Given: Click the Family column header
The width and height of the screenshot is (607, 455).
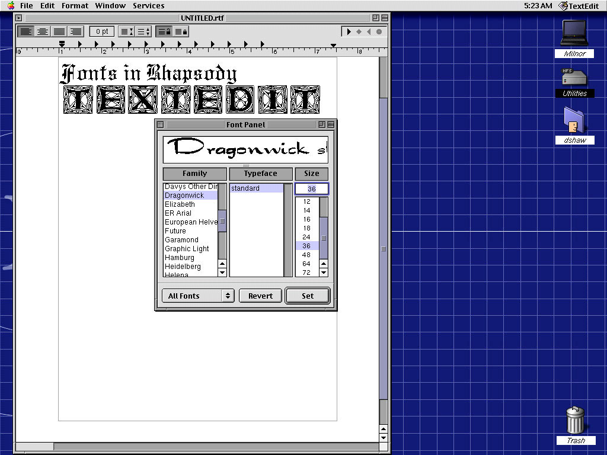Looking at the screenshot, I should (x=194, y=174).
